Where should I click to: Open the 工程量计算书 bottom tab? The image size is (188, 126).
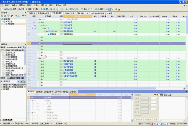pyautogui.click(x=48, y=92)
